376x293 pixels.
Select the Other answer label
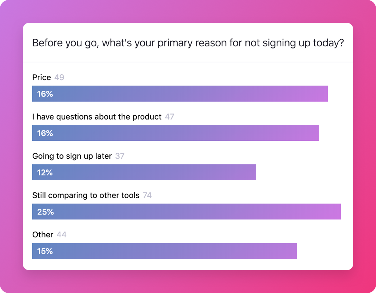(x=43, y=235)
